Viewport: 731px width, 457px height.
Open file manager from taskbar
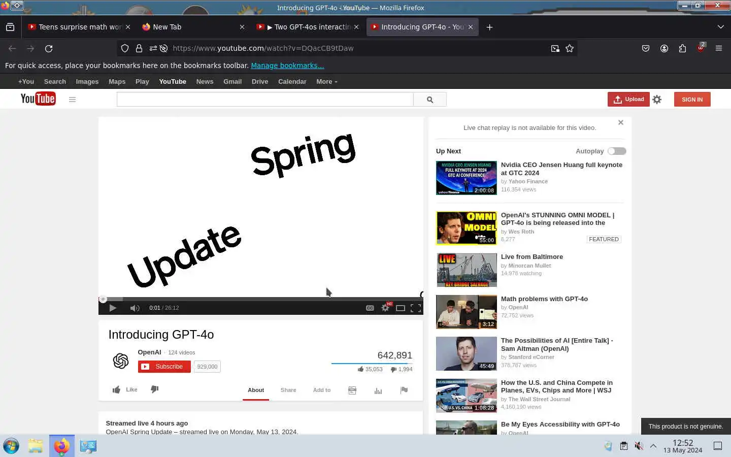(36, 446)
